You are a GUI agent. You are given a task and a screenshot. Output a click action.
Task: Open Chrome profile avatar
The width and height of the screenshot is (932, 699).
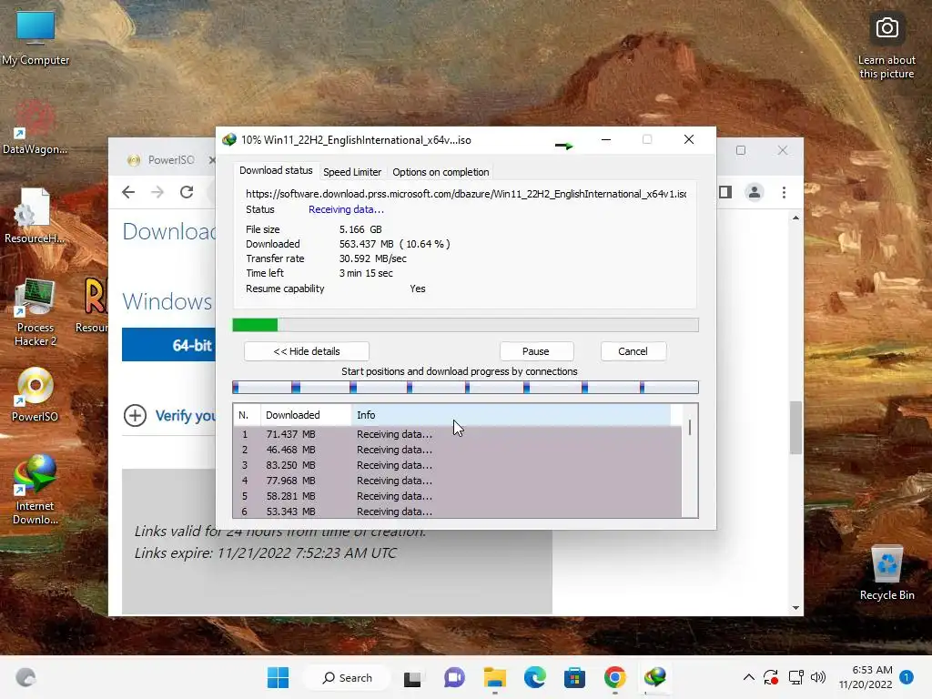tap(755, 192)
